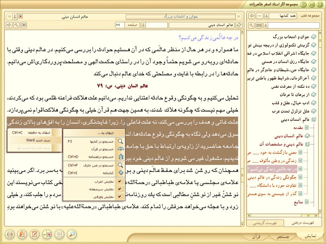Click the ellipsis button in library panel header
The height and width of the screenshot is (244, 326).
click(x=259, y=16)
